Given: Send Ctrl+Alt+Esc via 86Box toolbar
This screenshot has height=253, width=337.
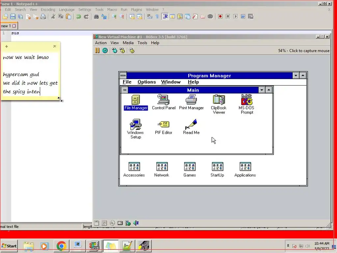Looking at the screenshot, I should coord(122,50).
